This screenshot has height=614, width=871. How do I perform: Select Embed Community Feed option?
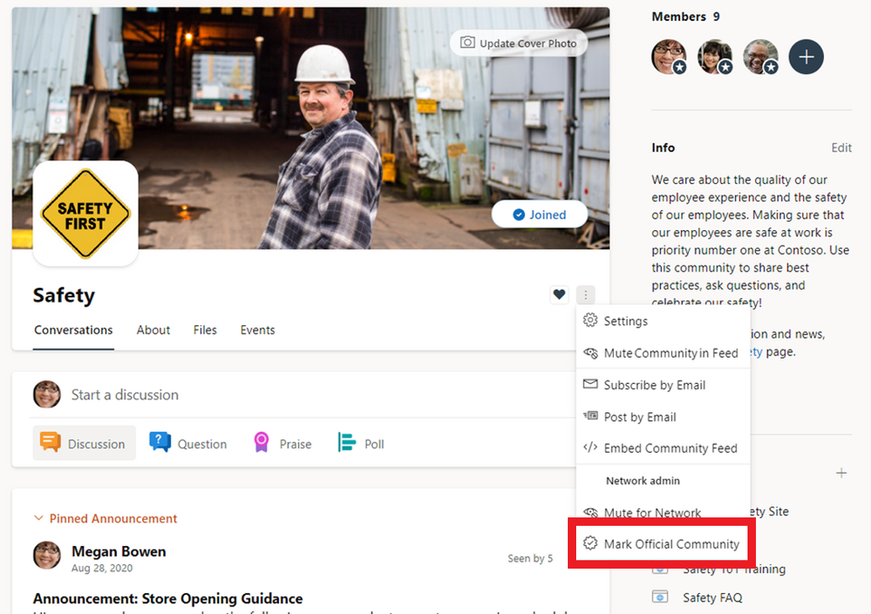tap(661, 449)
